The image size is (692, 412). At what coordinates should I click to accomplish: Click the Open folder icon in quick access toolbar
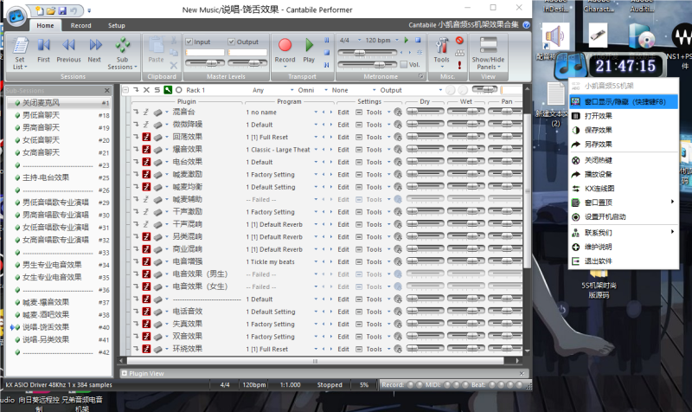pyautogui.click(x=51, y=10)
